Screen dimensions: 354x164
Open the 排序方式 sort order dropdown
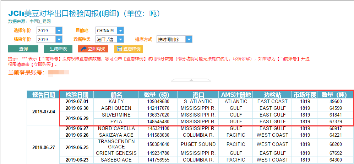(x=189, y=39)
